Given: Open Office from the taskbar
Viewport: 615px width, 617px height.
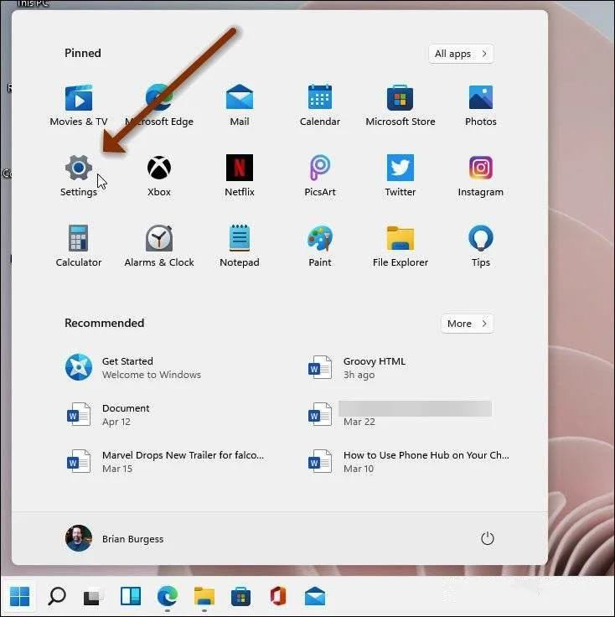Looking at the screenshot, I should 278,596.
